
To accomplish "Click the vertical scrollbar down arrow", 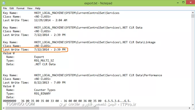I will [193, 105].
